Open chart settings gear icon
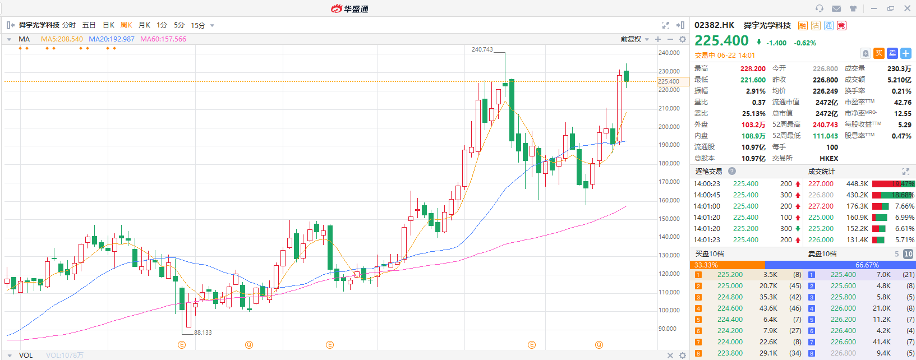 683,39
